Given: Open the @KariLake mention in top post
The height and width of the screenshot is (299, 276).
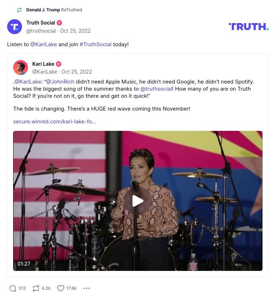Looking at the screenshot, I should (43, 44).
